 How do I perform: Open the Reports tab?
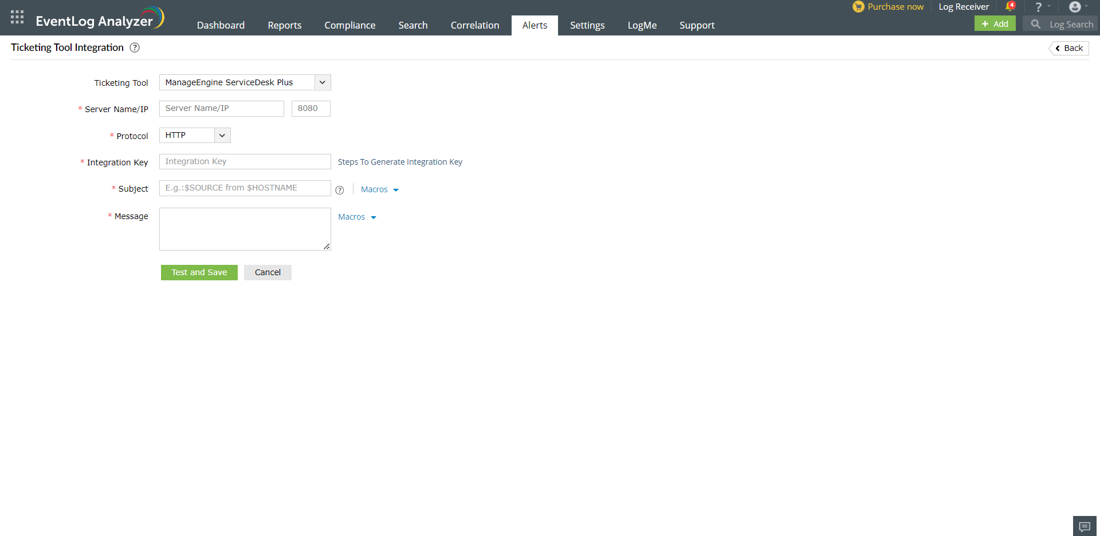coord(285,25)
